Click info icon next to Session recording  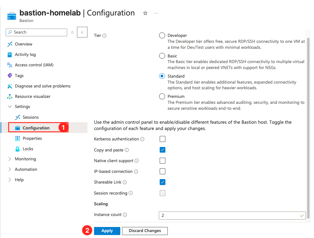(130, 193)
